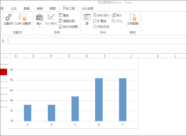Viewport: 187px width, 136px height.
Task: Click the fx insert function button
Action: coord(3,41)
